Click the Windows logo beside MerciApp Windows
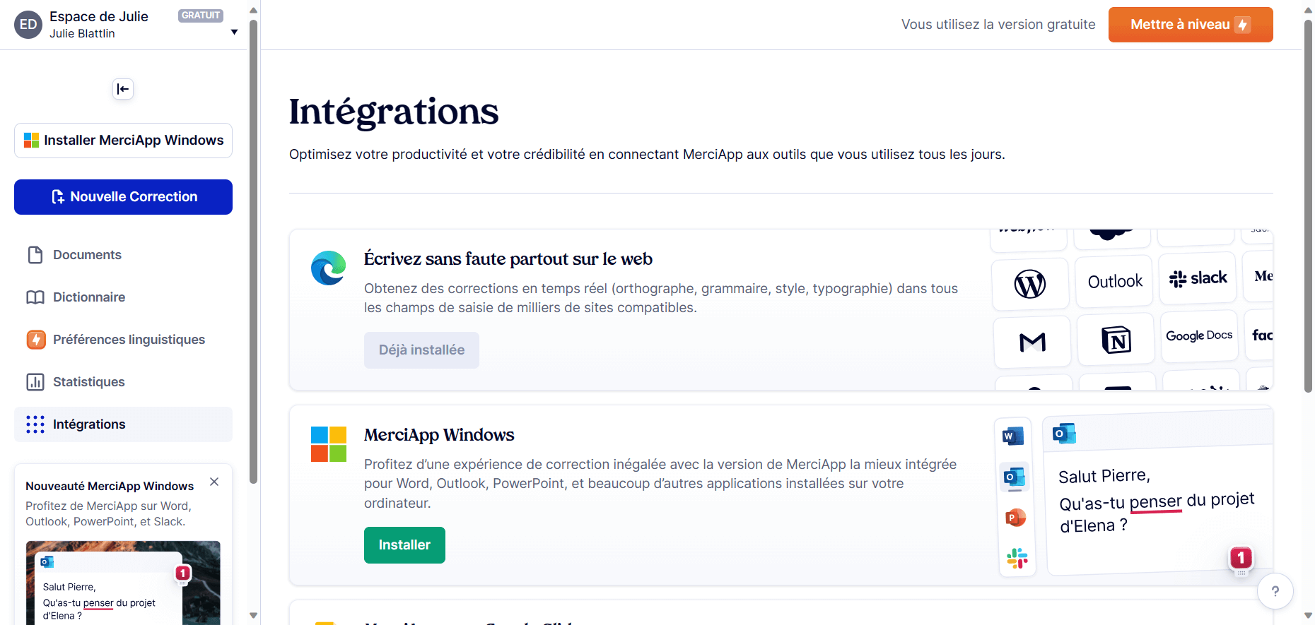Screen dimensions: 1315x625 (328, 444)
